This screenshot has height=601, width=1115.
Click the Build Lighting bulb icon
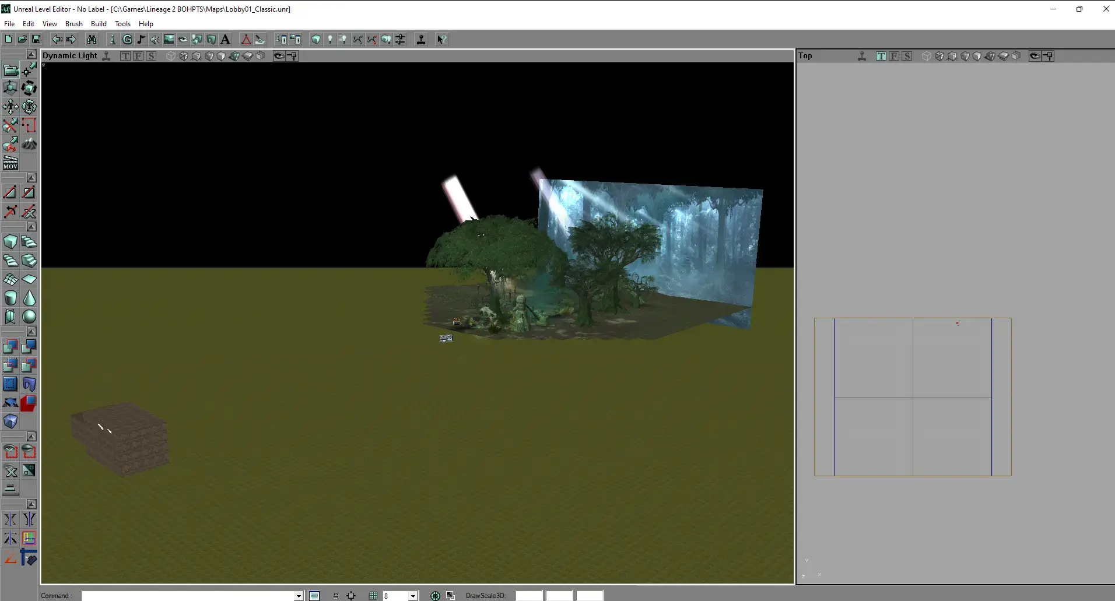330,39
